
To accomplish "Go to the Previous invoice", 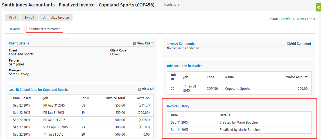I will 287,19.
